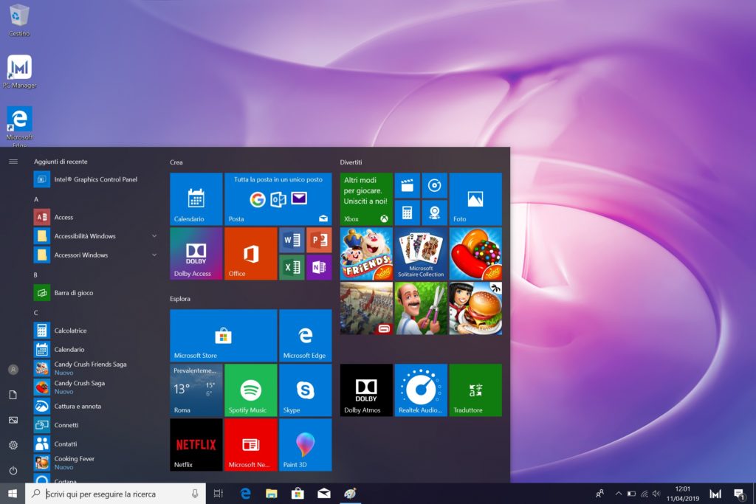Open the red Microsoft News tile

pyautogui.click(x=251, y=445)
